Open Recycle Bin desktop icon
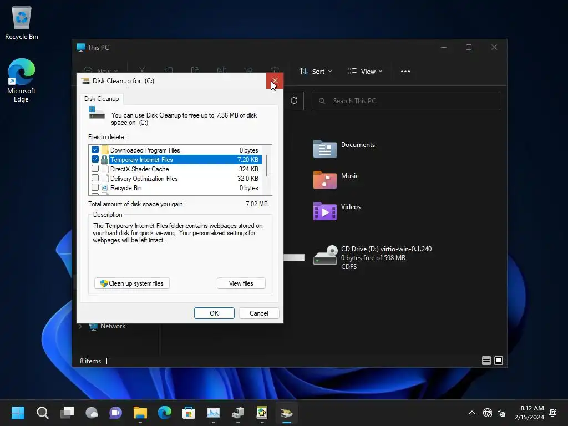This screenshot has width=568, height=426. (x=22, y=22)
